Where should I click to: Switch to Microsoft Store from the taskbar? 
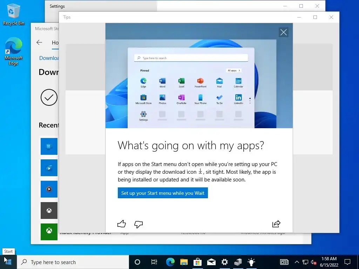(x=197, y=262)
